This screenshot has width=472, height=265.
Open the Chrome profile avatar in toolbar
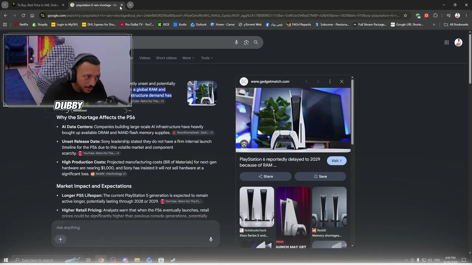point(457,15)
